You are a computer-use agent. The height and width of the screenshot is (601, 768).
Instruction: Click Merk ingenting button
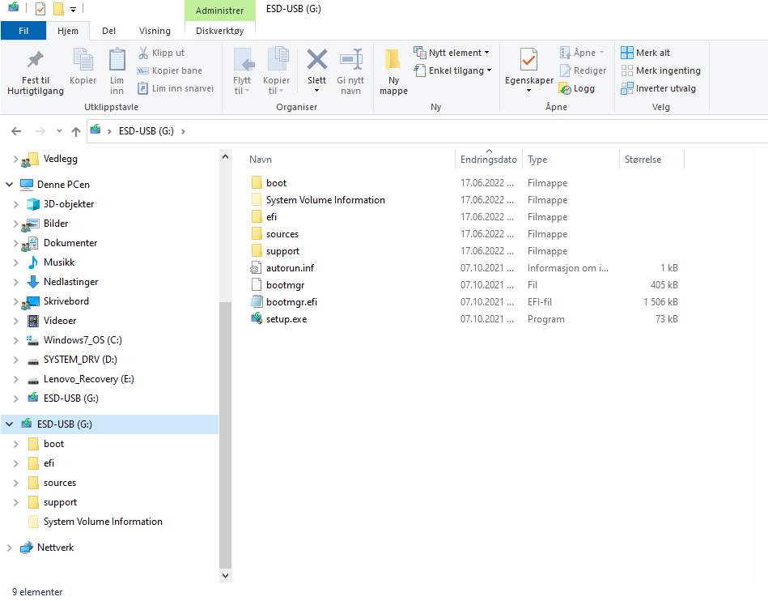pos(660,70)
